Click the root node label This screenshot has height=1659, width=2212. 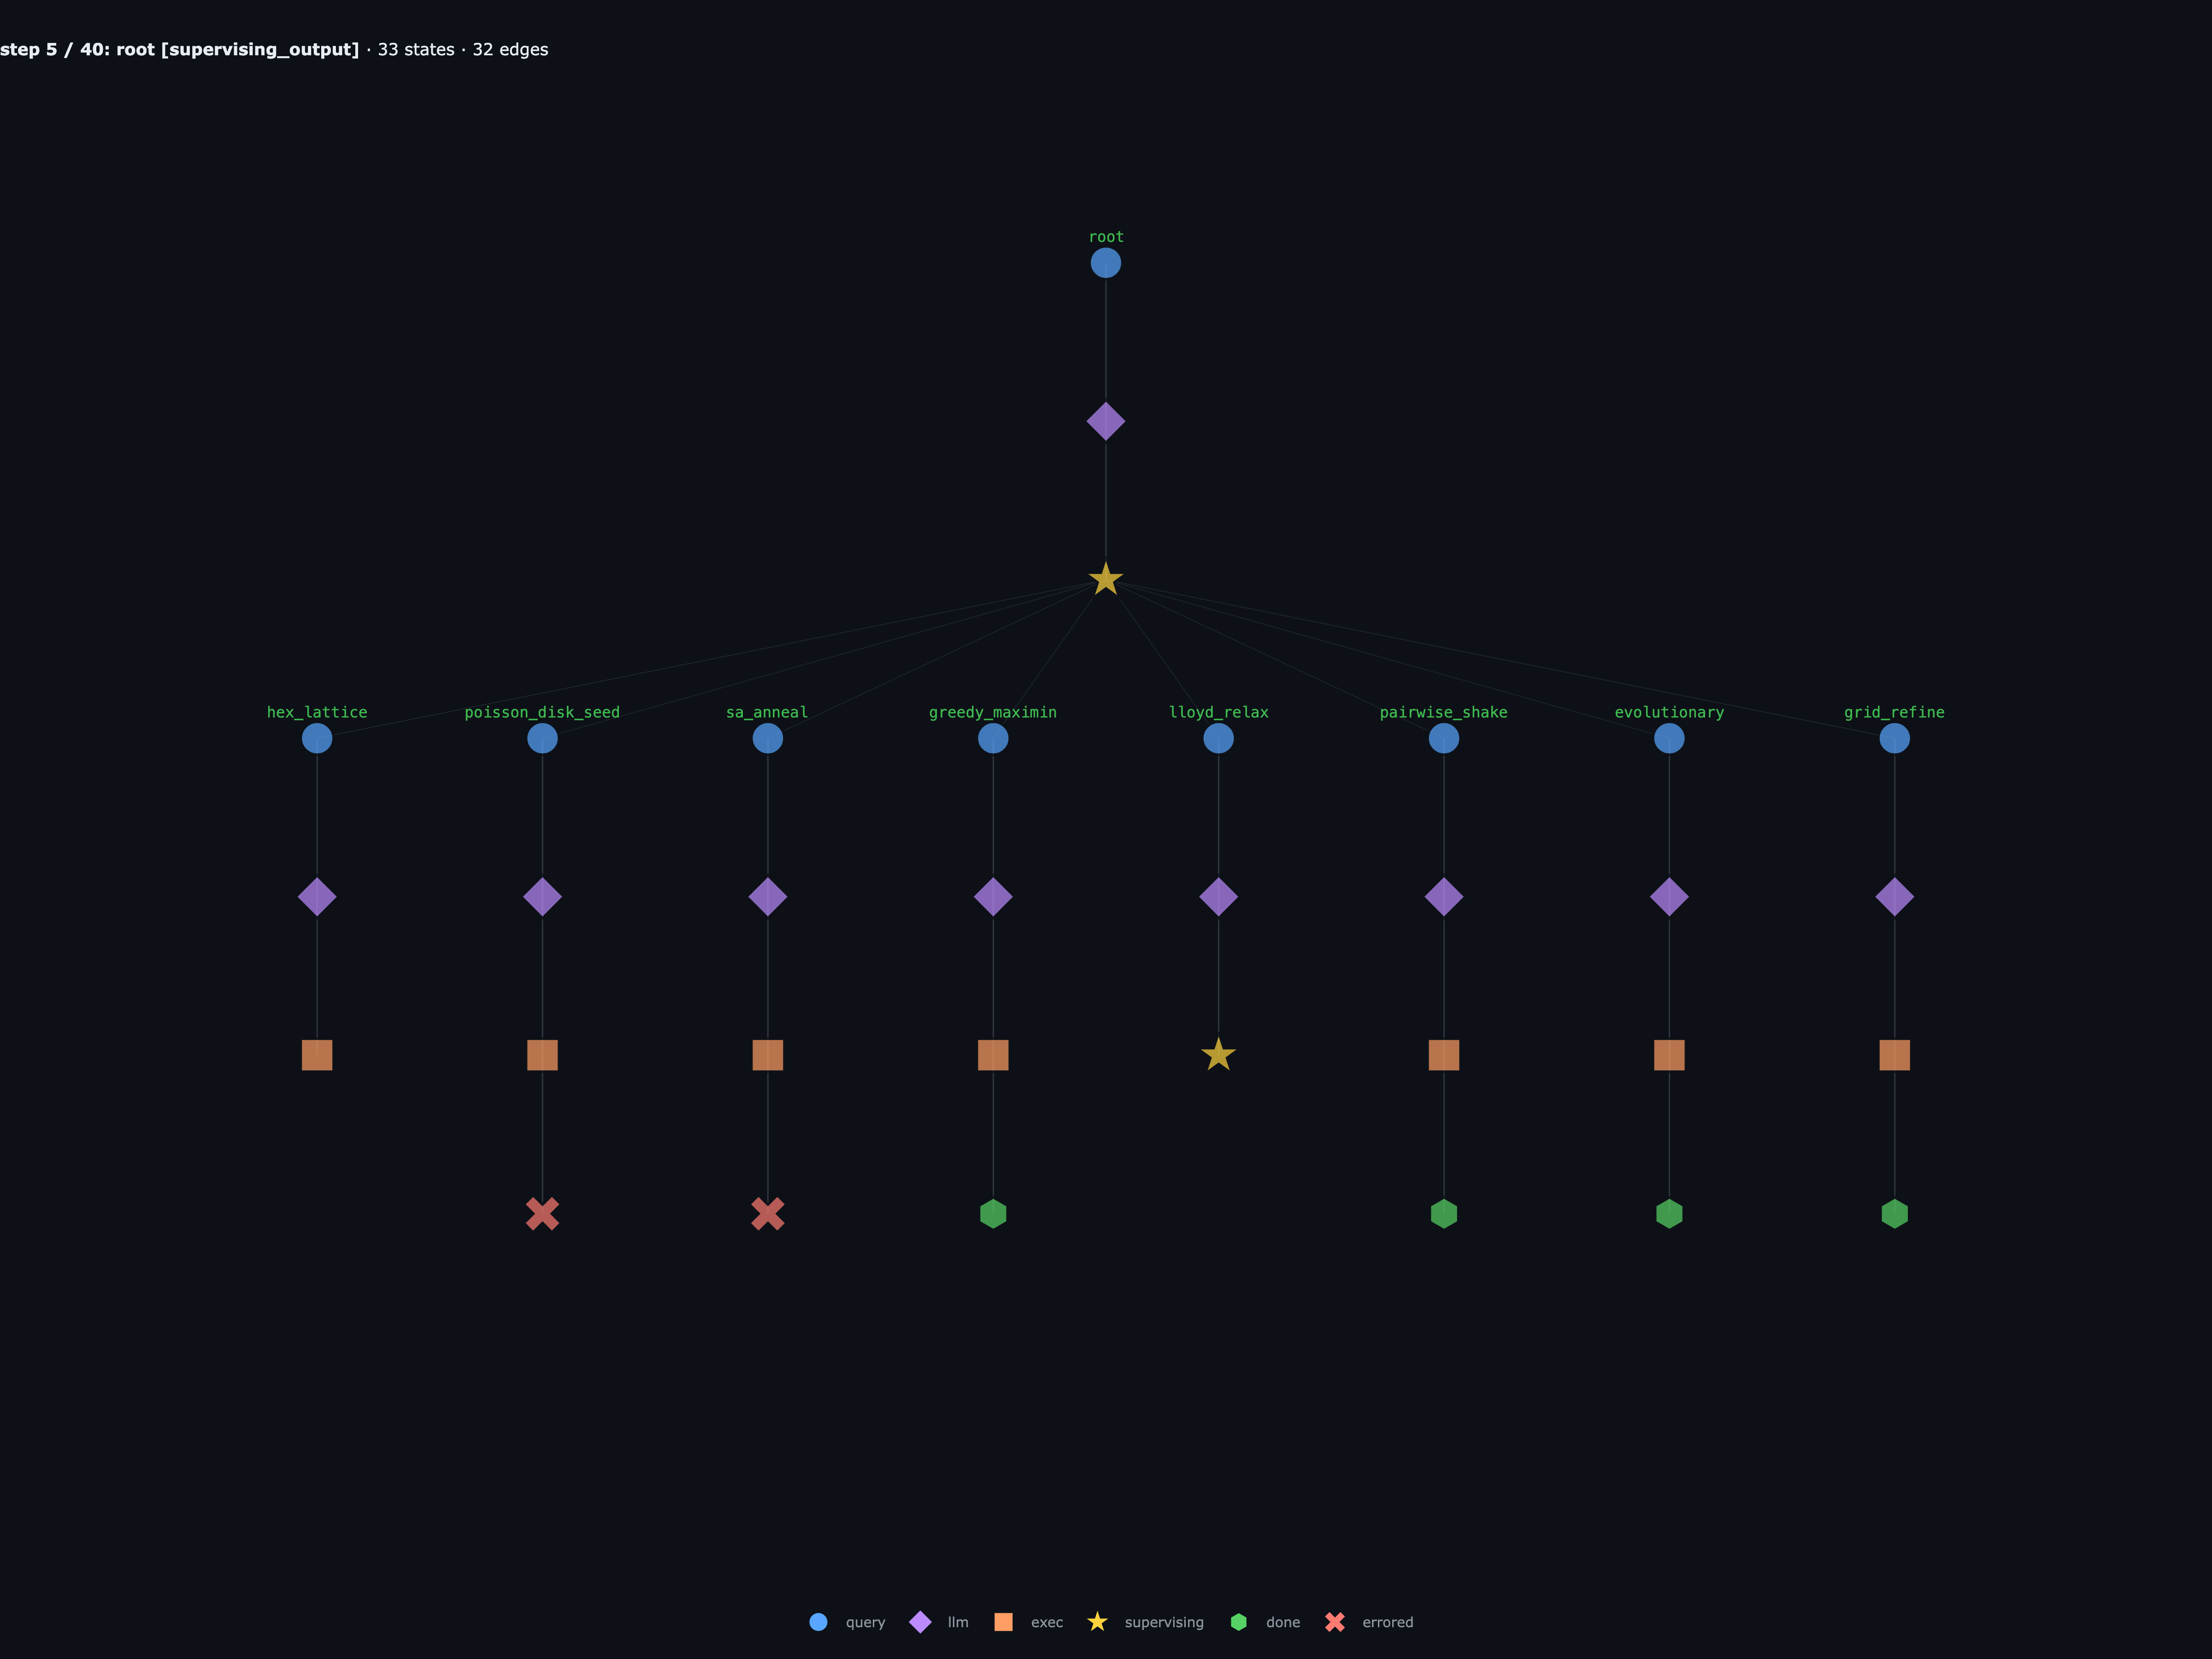pyautogui.click(x=1106, y=237)
